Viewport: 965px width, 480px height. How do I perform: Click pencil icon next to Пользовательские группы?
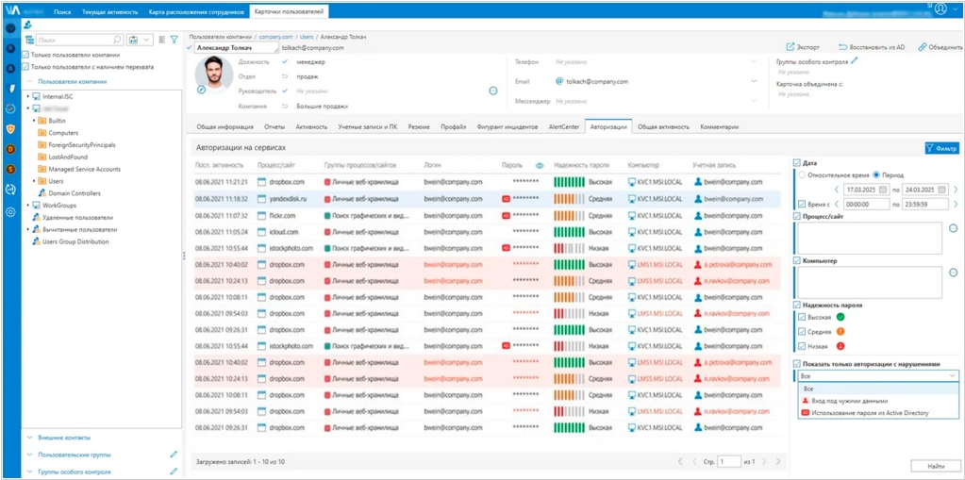coord(174,454)
